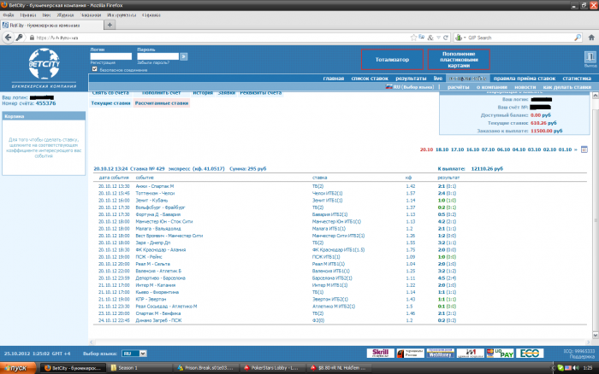Switch to Текущие ставки tab
Image resolution: width=599 pixels, height=374 pixels.
click(x=110, y=103)
